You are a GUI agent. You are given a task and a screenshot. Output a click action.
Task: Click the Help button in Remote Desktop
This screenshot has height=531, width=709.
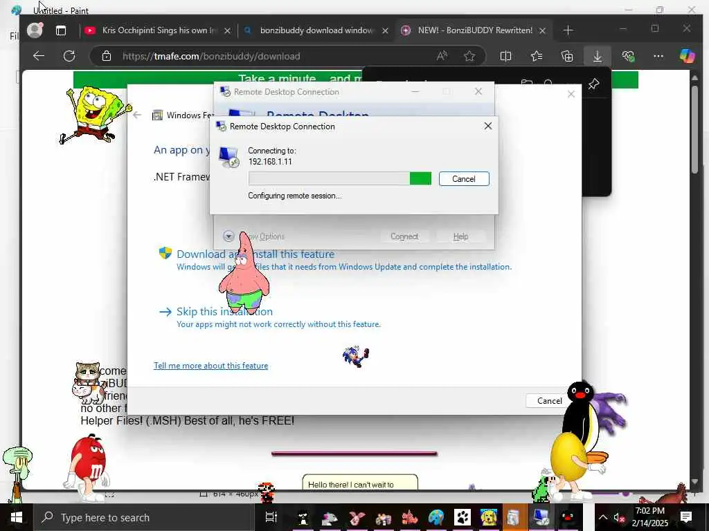460,236
